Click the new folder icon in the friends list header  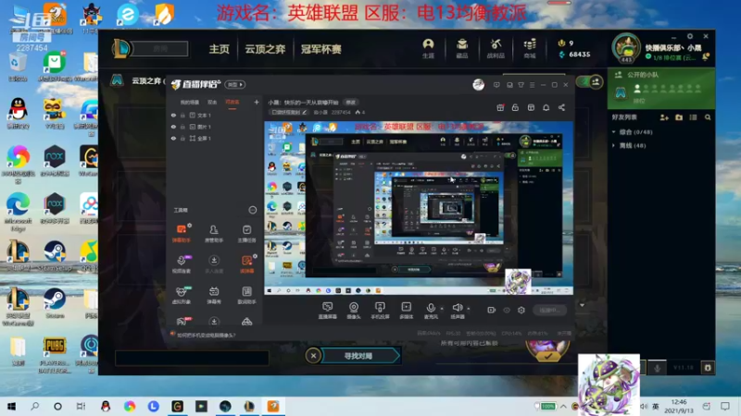pyautogui.click(x=679, y=117)
